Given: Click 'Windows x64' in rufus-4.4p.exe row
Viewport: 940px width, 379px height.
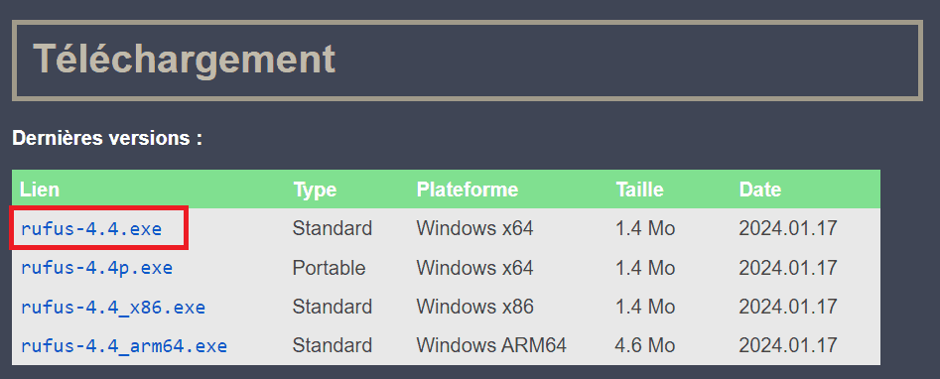Looking at the screenshot, I should point(474,268).
